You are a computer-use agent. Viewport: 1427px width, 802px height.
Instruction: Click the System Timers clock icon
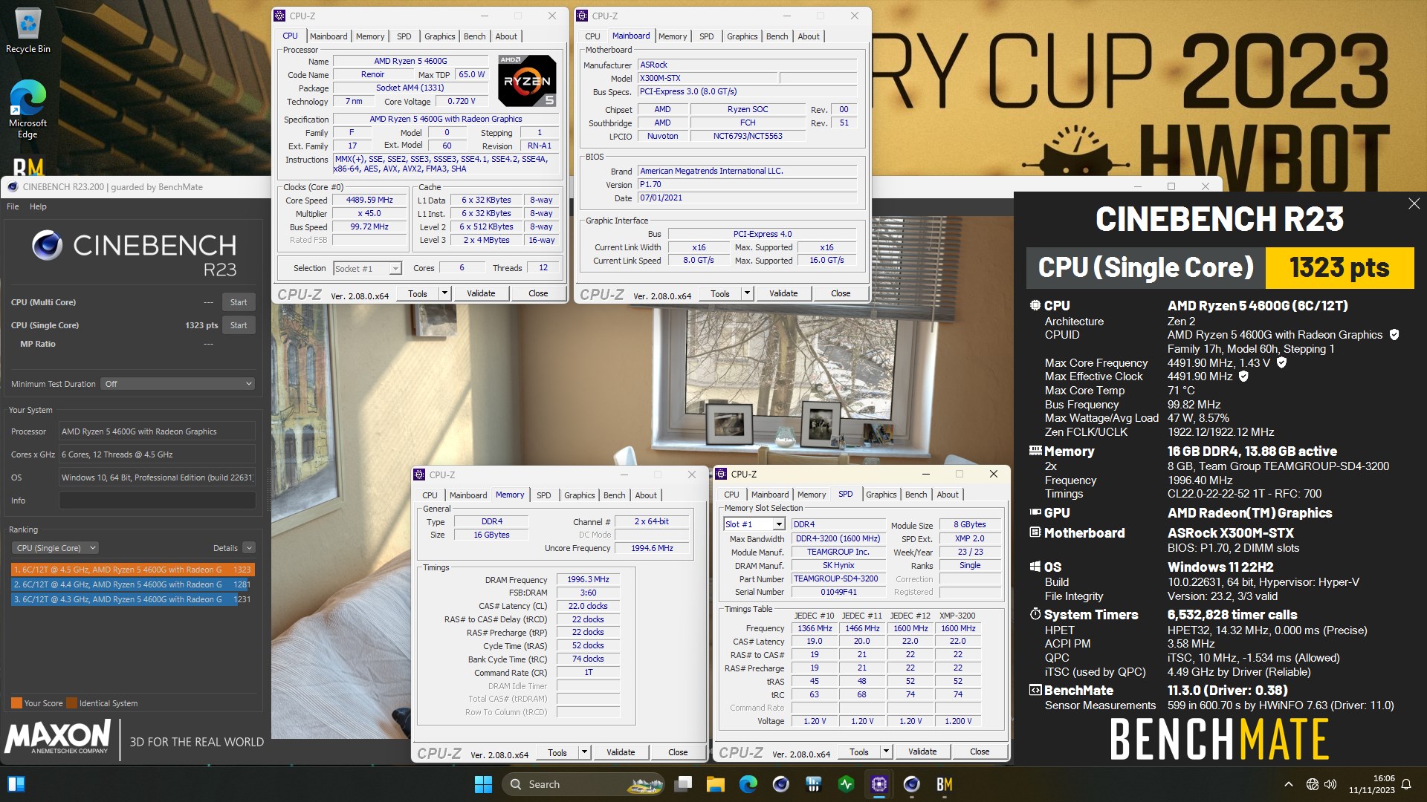pyautogui.click(x=1035, y=614)
